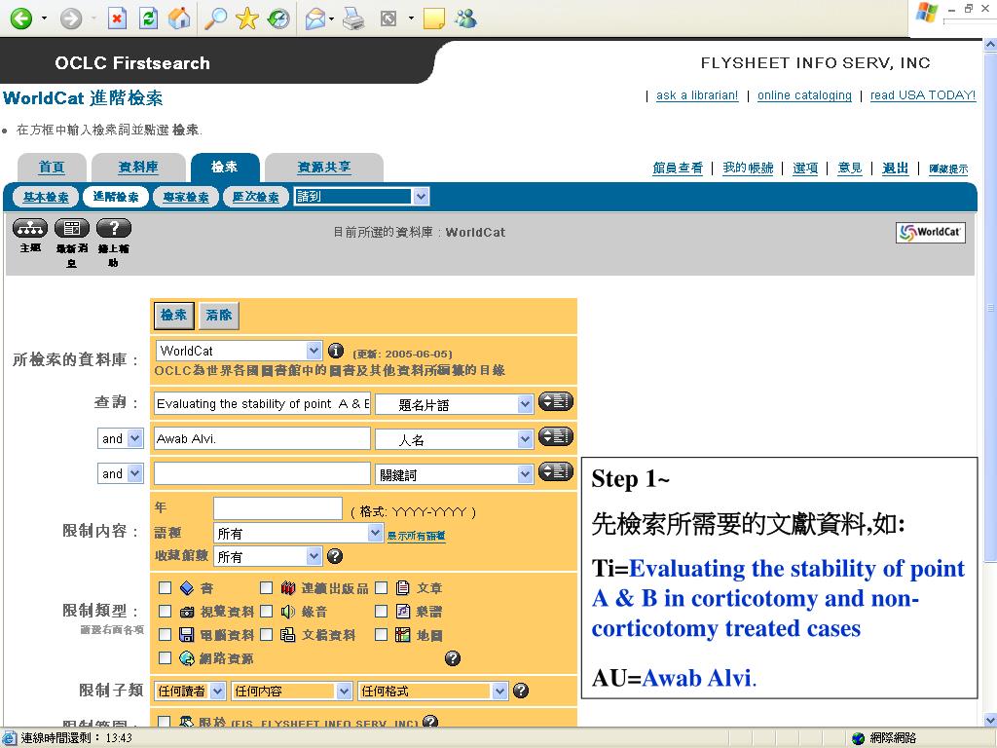Image resolution: width=997 pixels, height=748 pixels.
Task: Open the any audience dropdown
Action: [190, 691]
